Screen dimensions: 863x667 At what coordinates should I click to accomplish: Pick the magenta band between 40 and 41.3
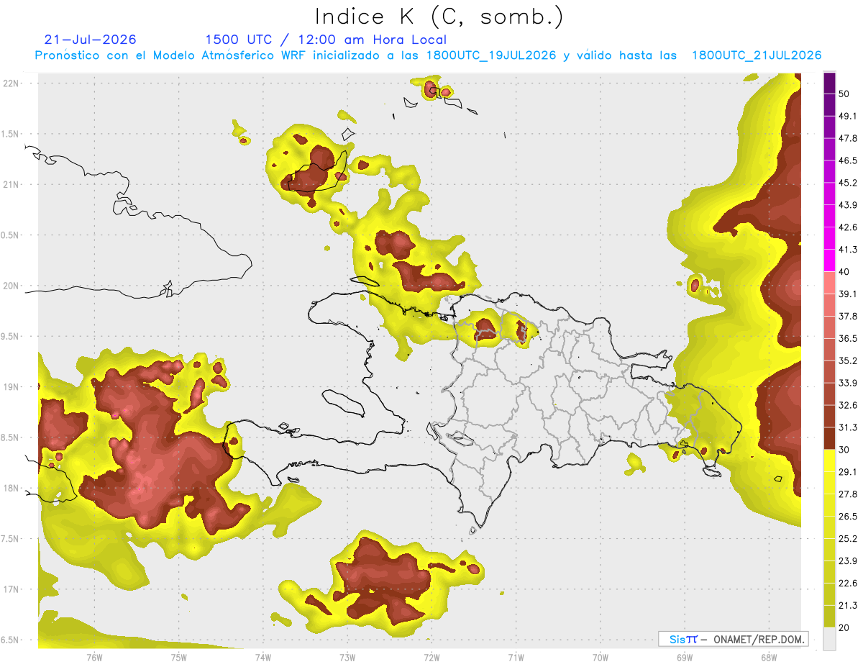[829, 260]
